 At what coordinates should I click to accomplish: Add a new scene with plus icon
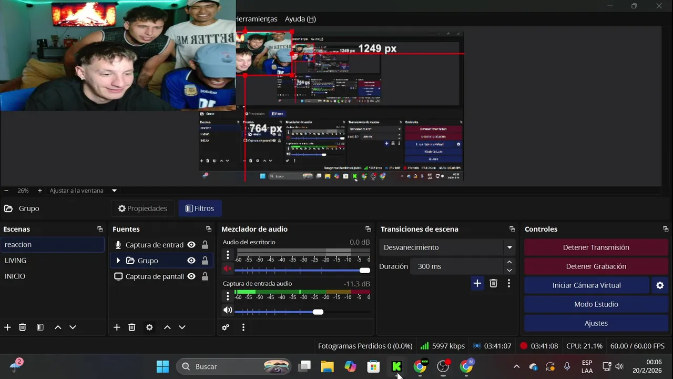point(7,327)
